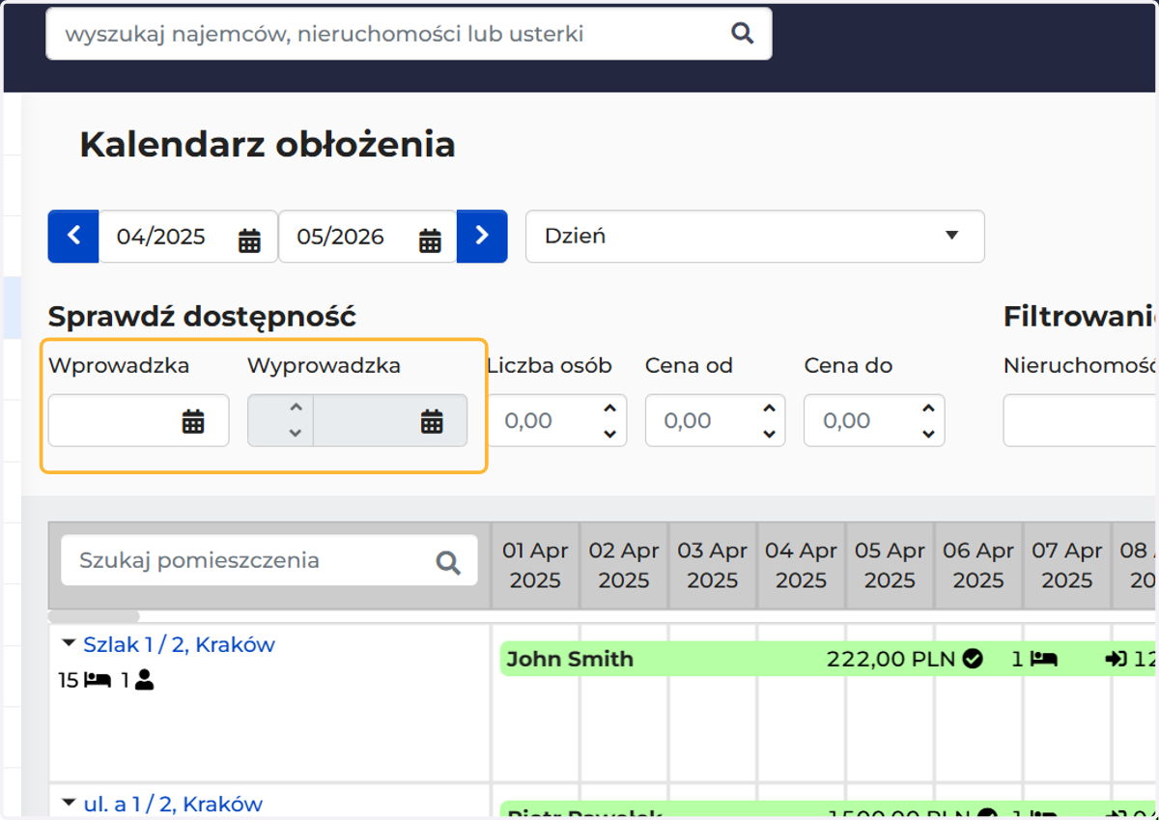Click the 04/2025 start date field

tap(187, 237)
